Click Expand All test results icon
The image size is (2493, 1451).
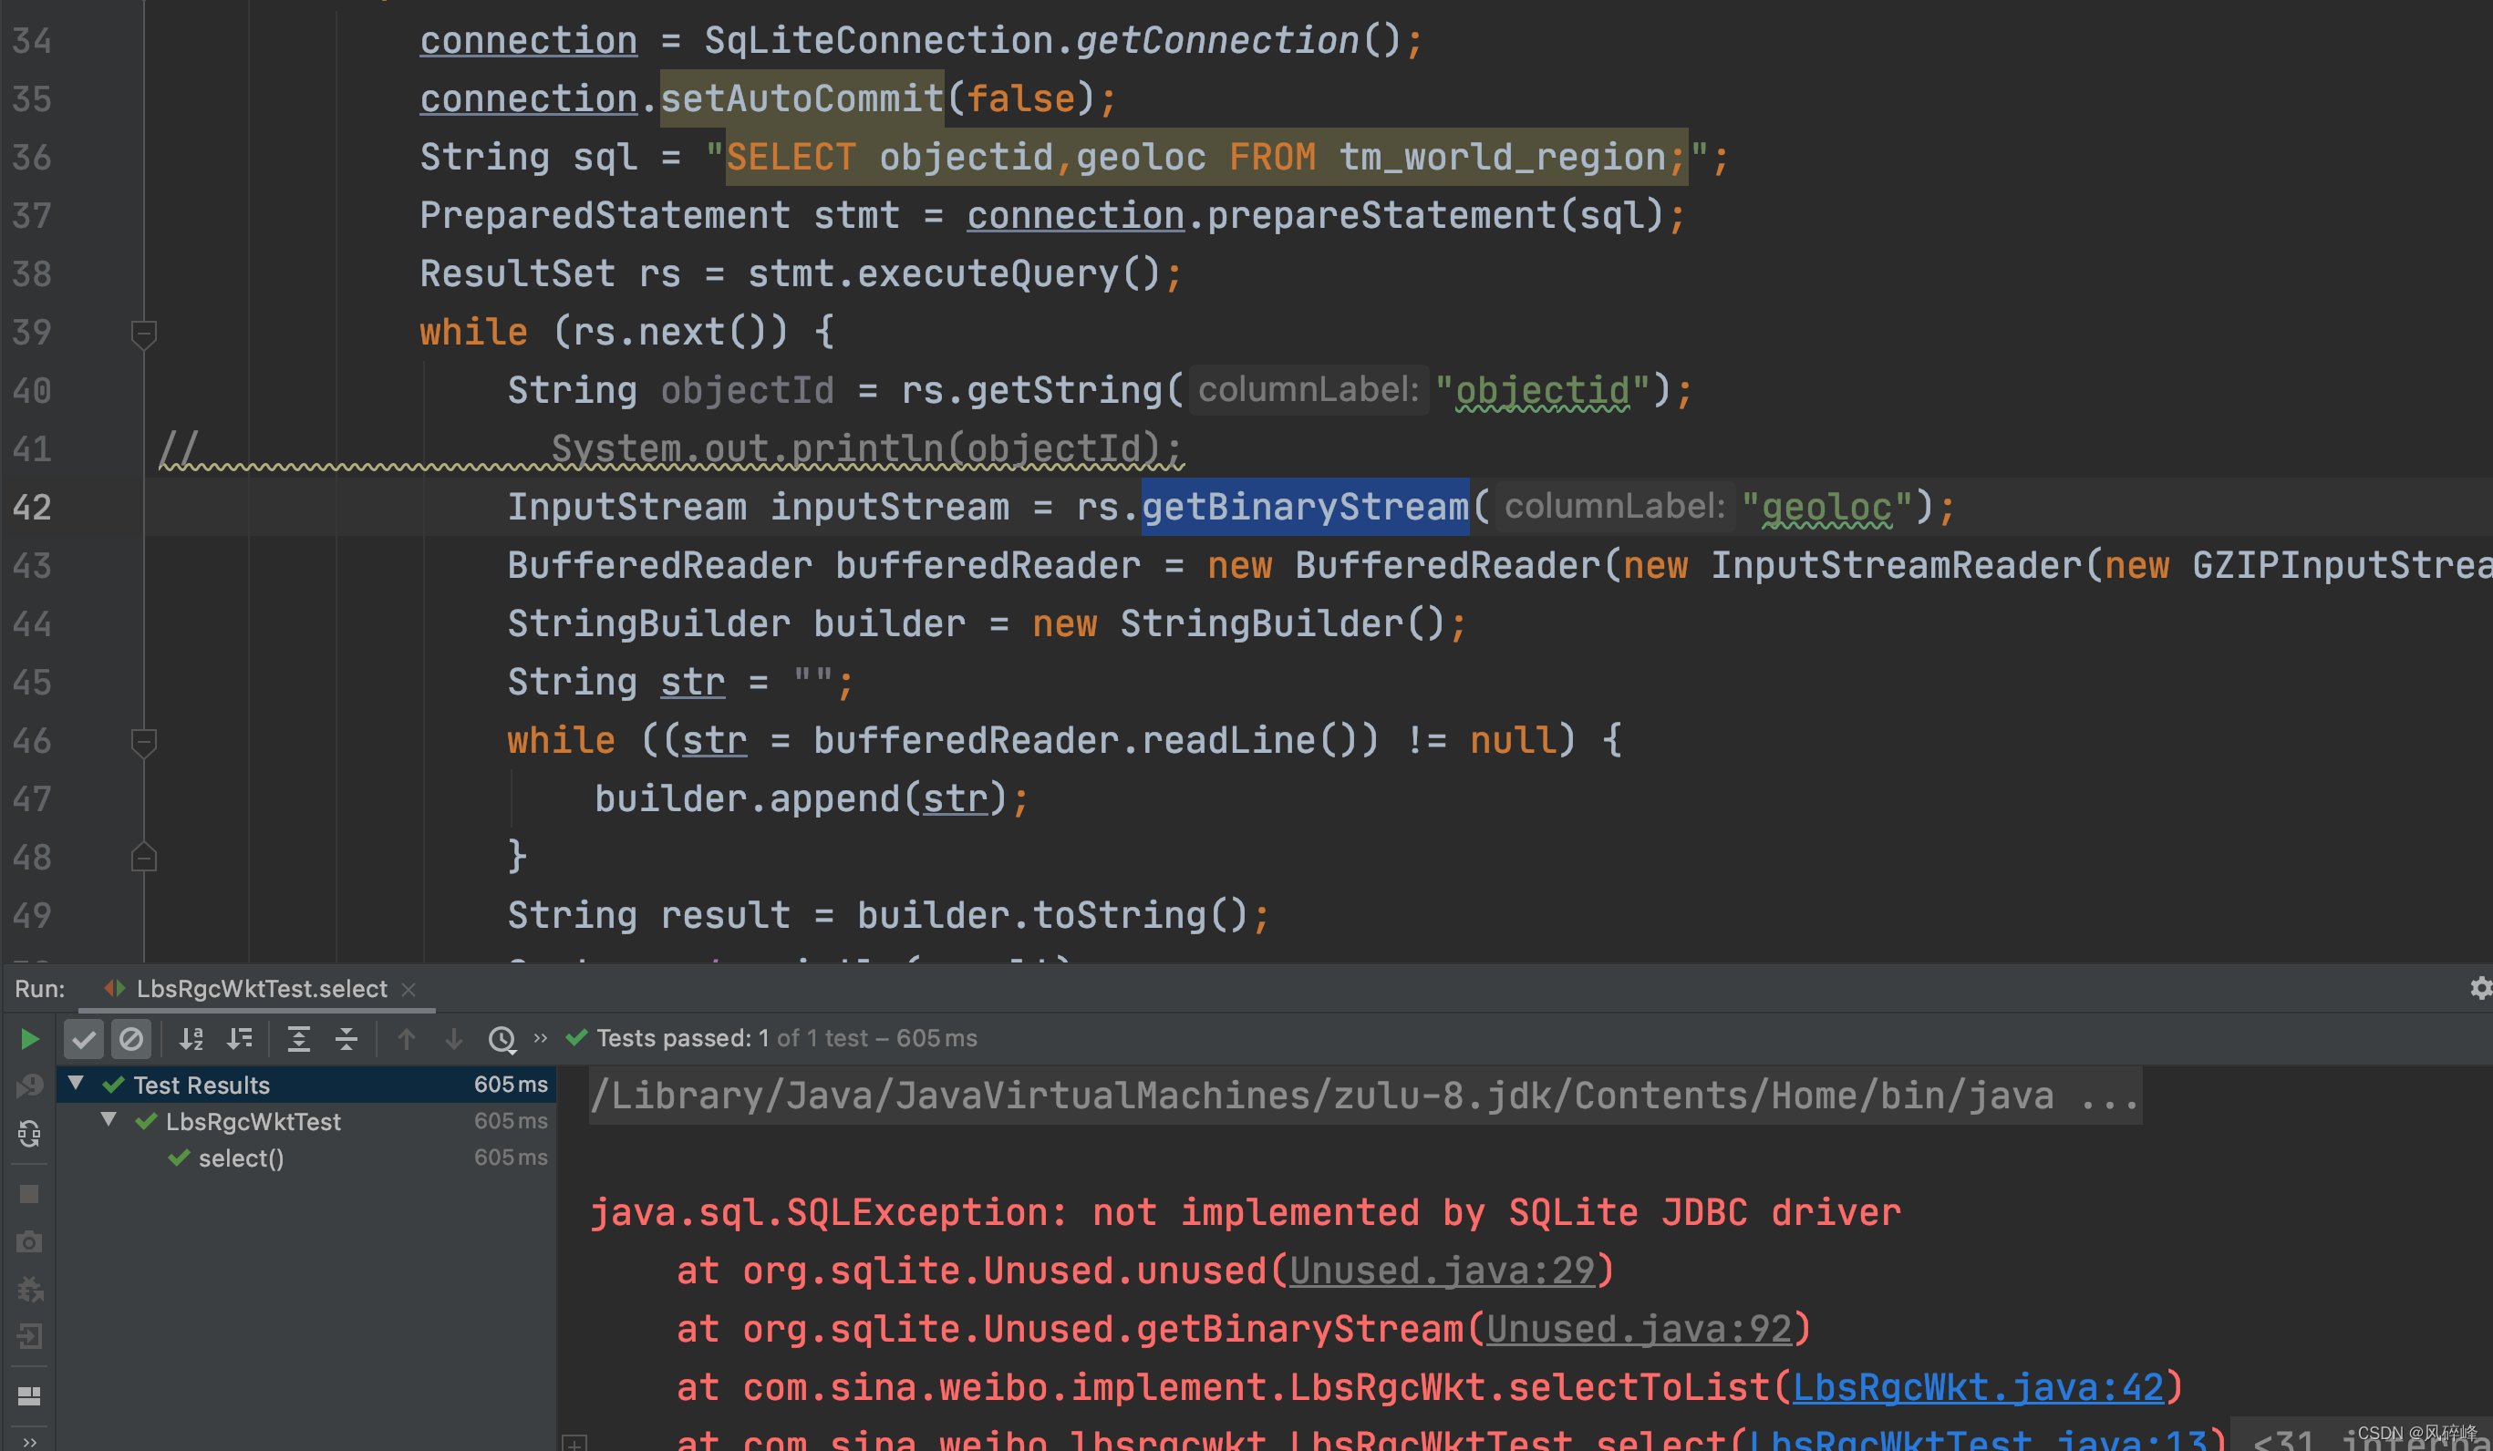click(298, 1038)
